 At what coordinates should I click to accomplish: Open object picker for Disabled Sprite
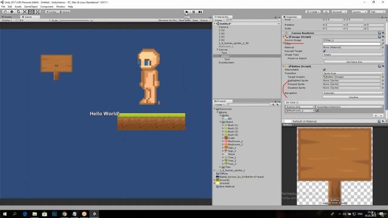(x=383, y=88)
